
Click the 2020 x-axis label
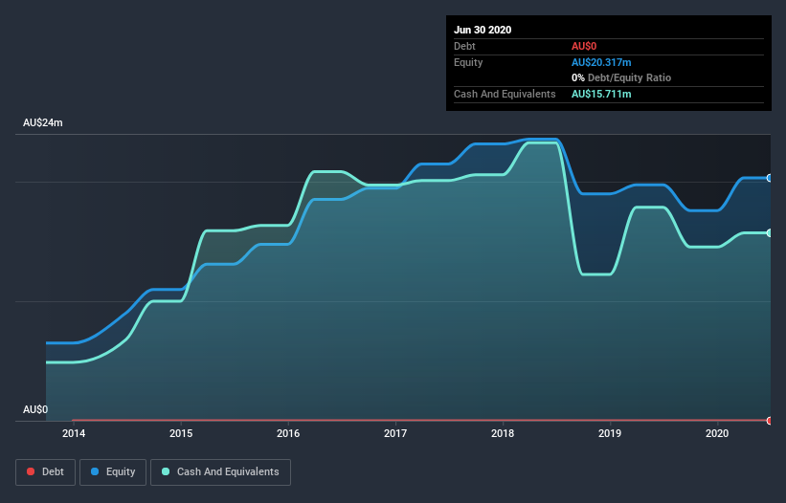pos(717,433)
